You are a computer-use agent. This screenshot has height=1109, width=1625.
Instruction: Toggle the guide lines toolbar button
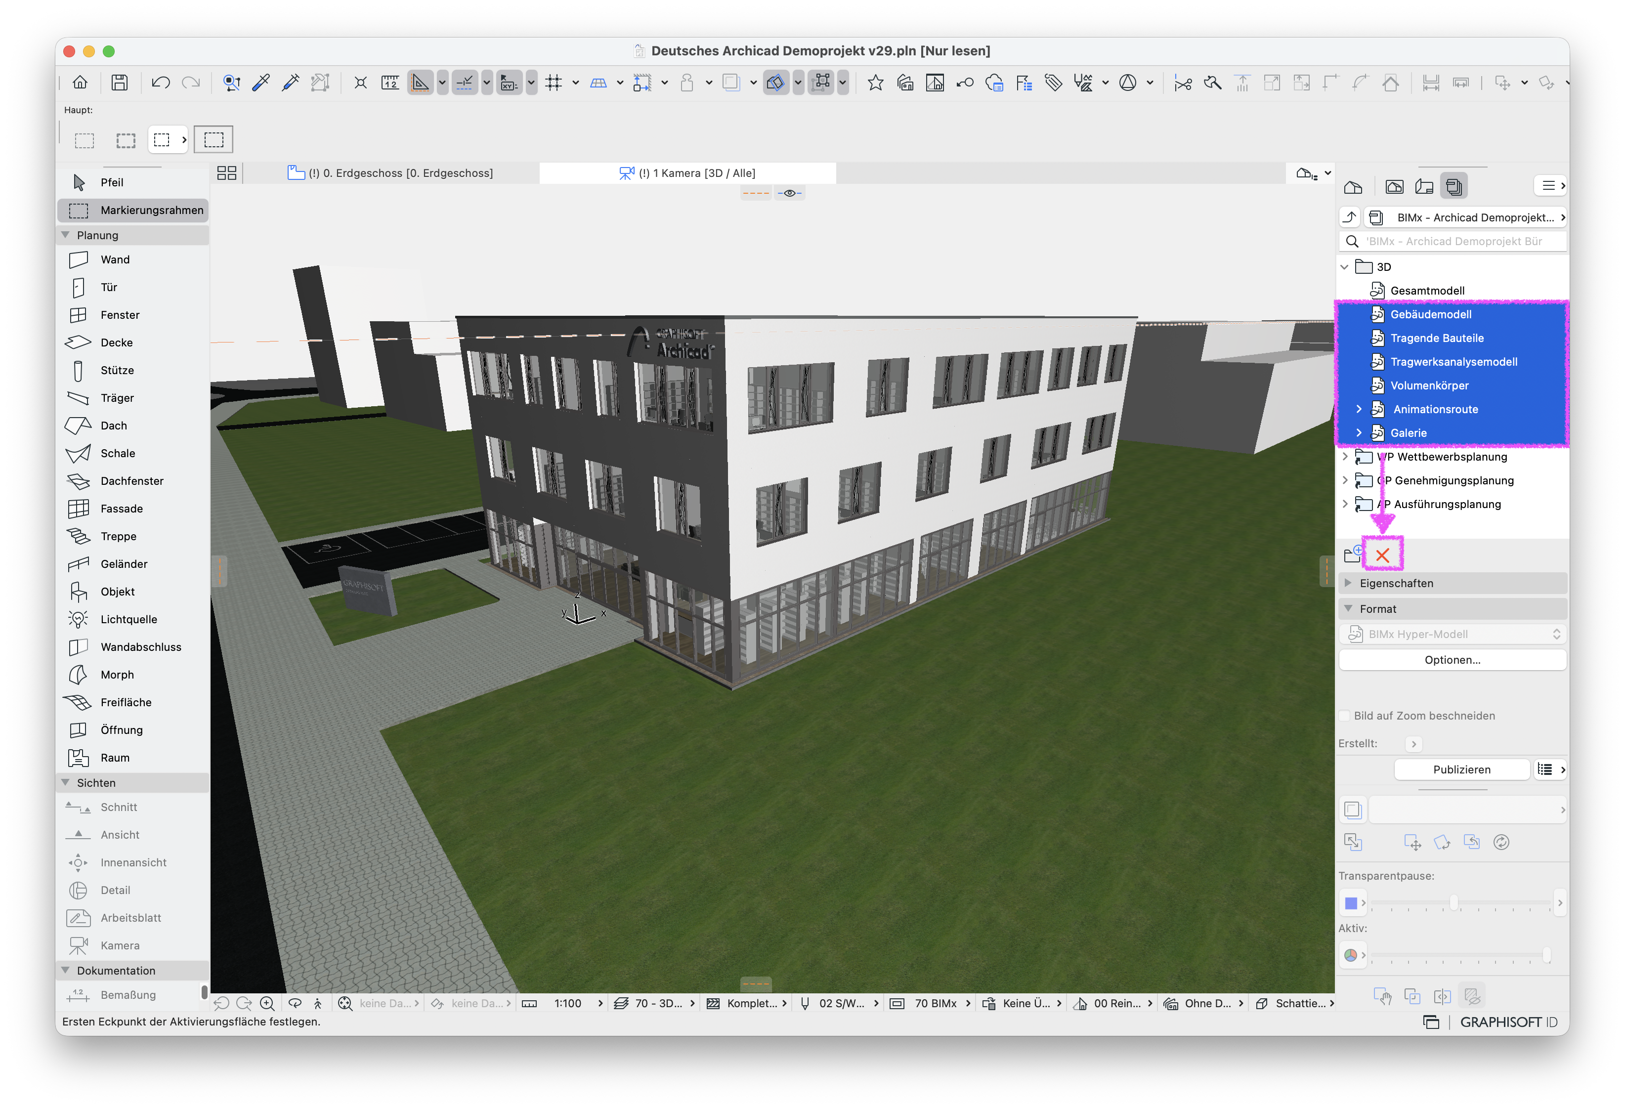(464, 83)
